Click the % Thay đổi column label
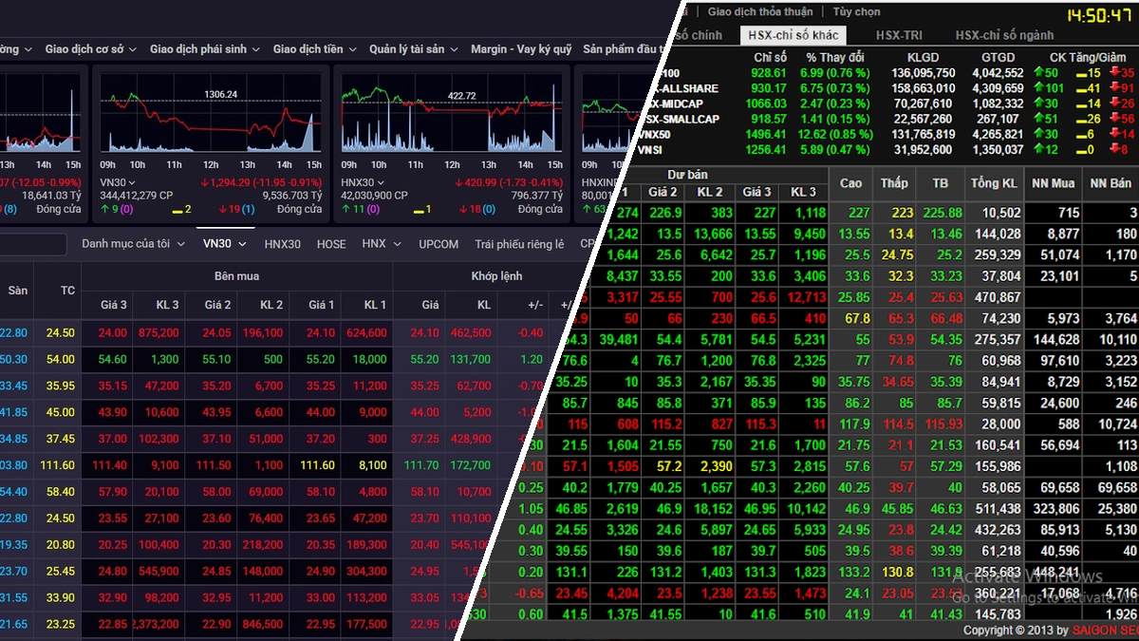The width and height of the screenshot is (1139, 641). (x=834, y=58)
